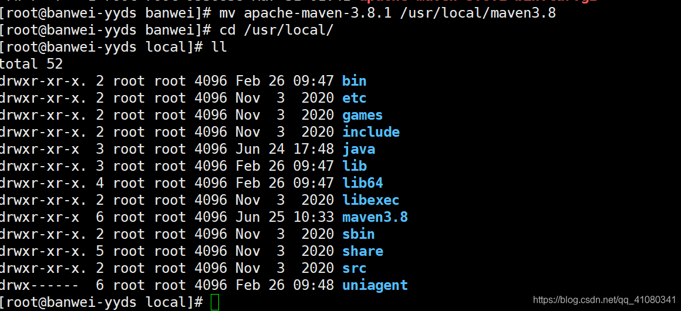The image size is (681, 311).
Task: Click the 'lib64' directory name
Action: [362, 183]
